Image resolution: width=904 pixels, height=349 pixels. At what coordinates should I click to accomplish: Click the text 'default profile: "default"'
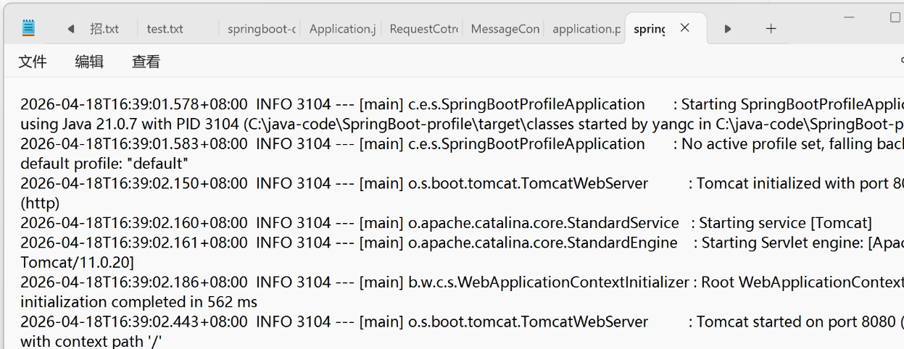pyautogui.click(x=104, y=164)
